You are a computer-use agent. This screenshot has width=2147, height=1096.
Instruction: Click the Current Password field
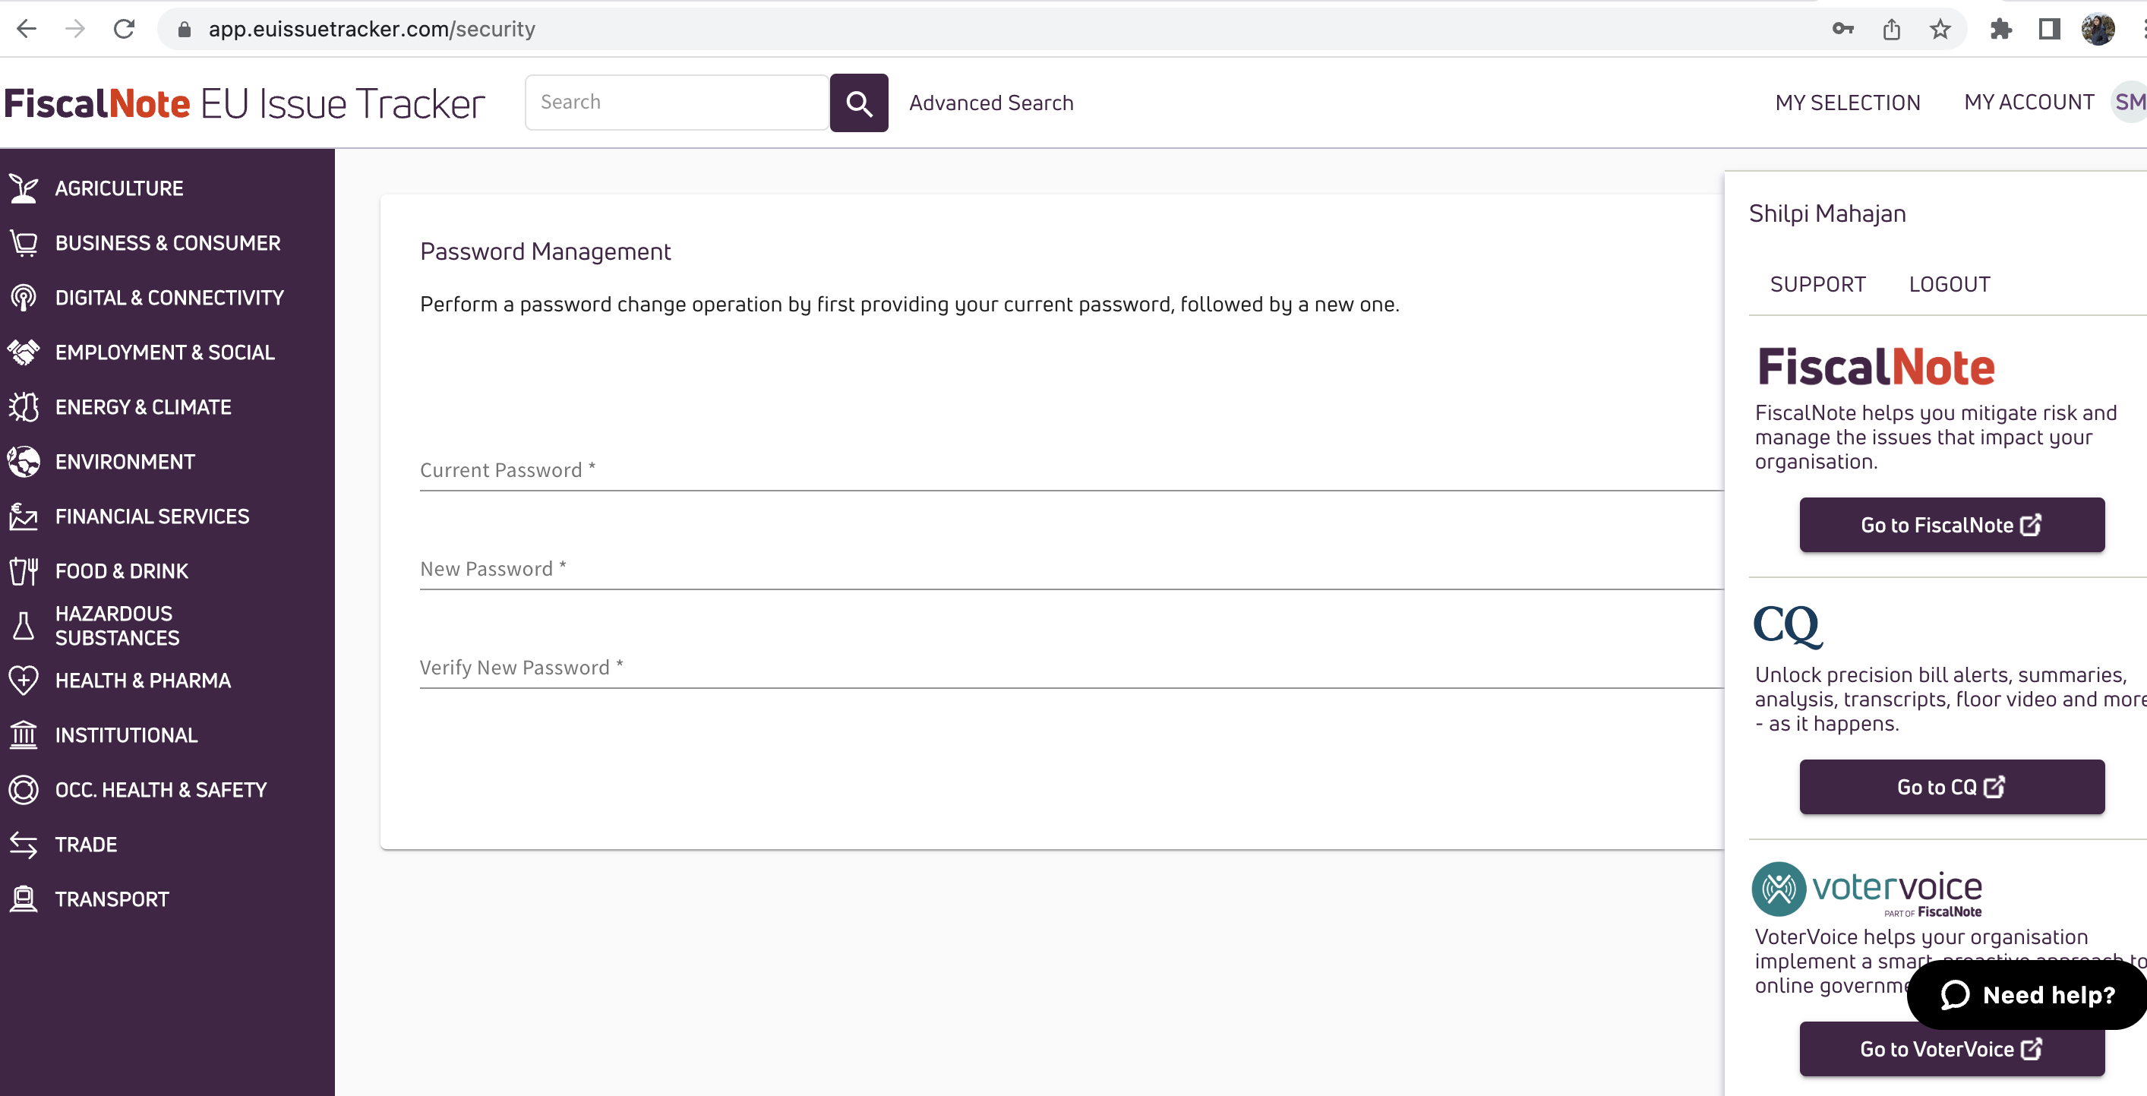click(1071, 470)
